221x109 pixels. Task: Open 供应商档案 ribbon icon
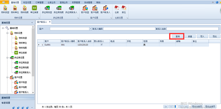59,10
